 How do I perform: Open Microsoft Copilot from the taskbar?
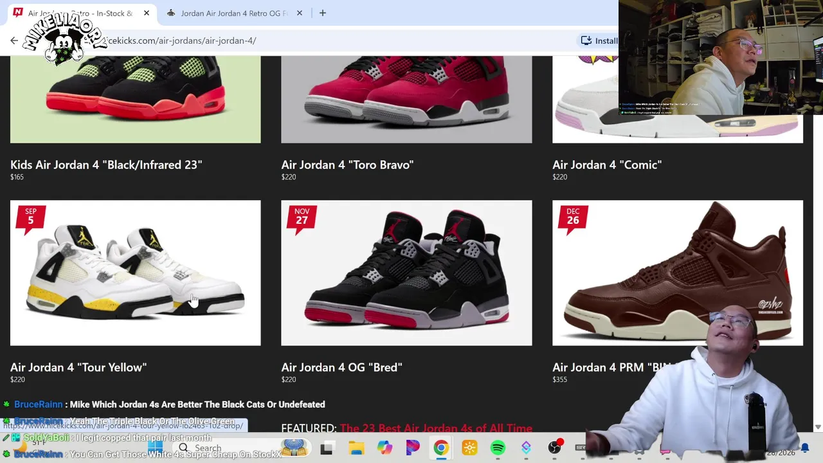(x=384, y=448)
